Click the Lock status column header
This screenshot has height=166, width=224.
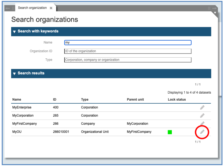pyautogui.click(x=177, y=99)
